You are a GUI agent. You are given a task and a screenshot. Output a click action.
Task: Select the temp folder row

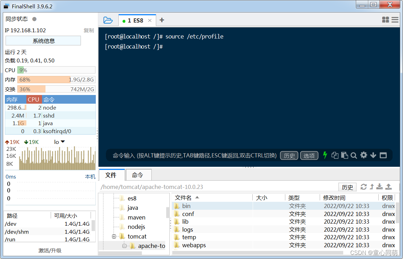[x=283, y=237]
